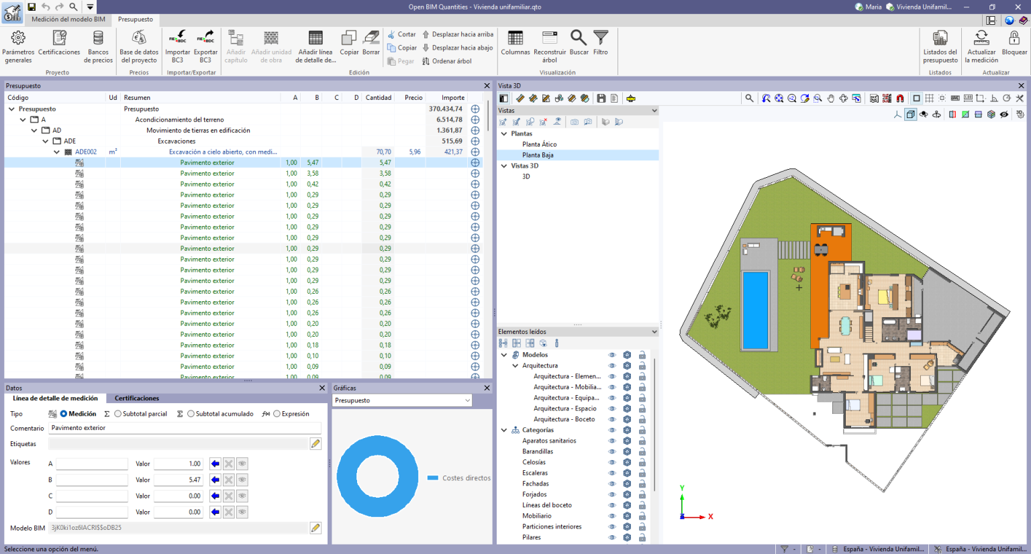Collapse the Elementos leídos panel
This screenshot has height=554, width=1031.
[x=654, y=331]
